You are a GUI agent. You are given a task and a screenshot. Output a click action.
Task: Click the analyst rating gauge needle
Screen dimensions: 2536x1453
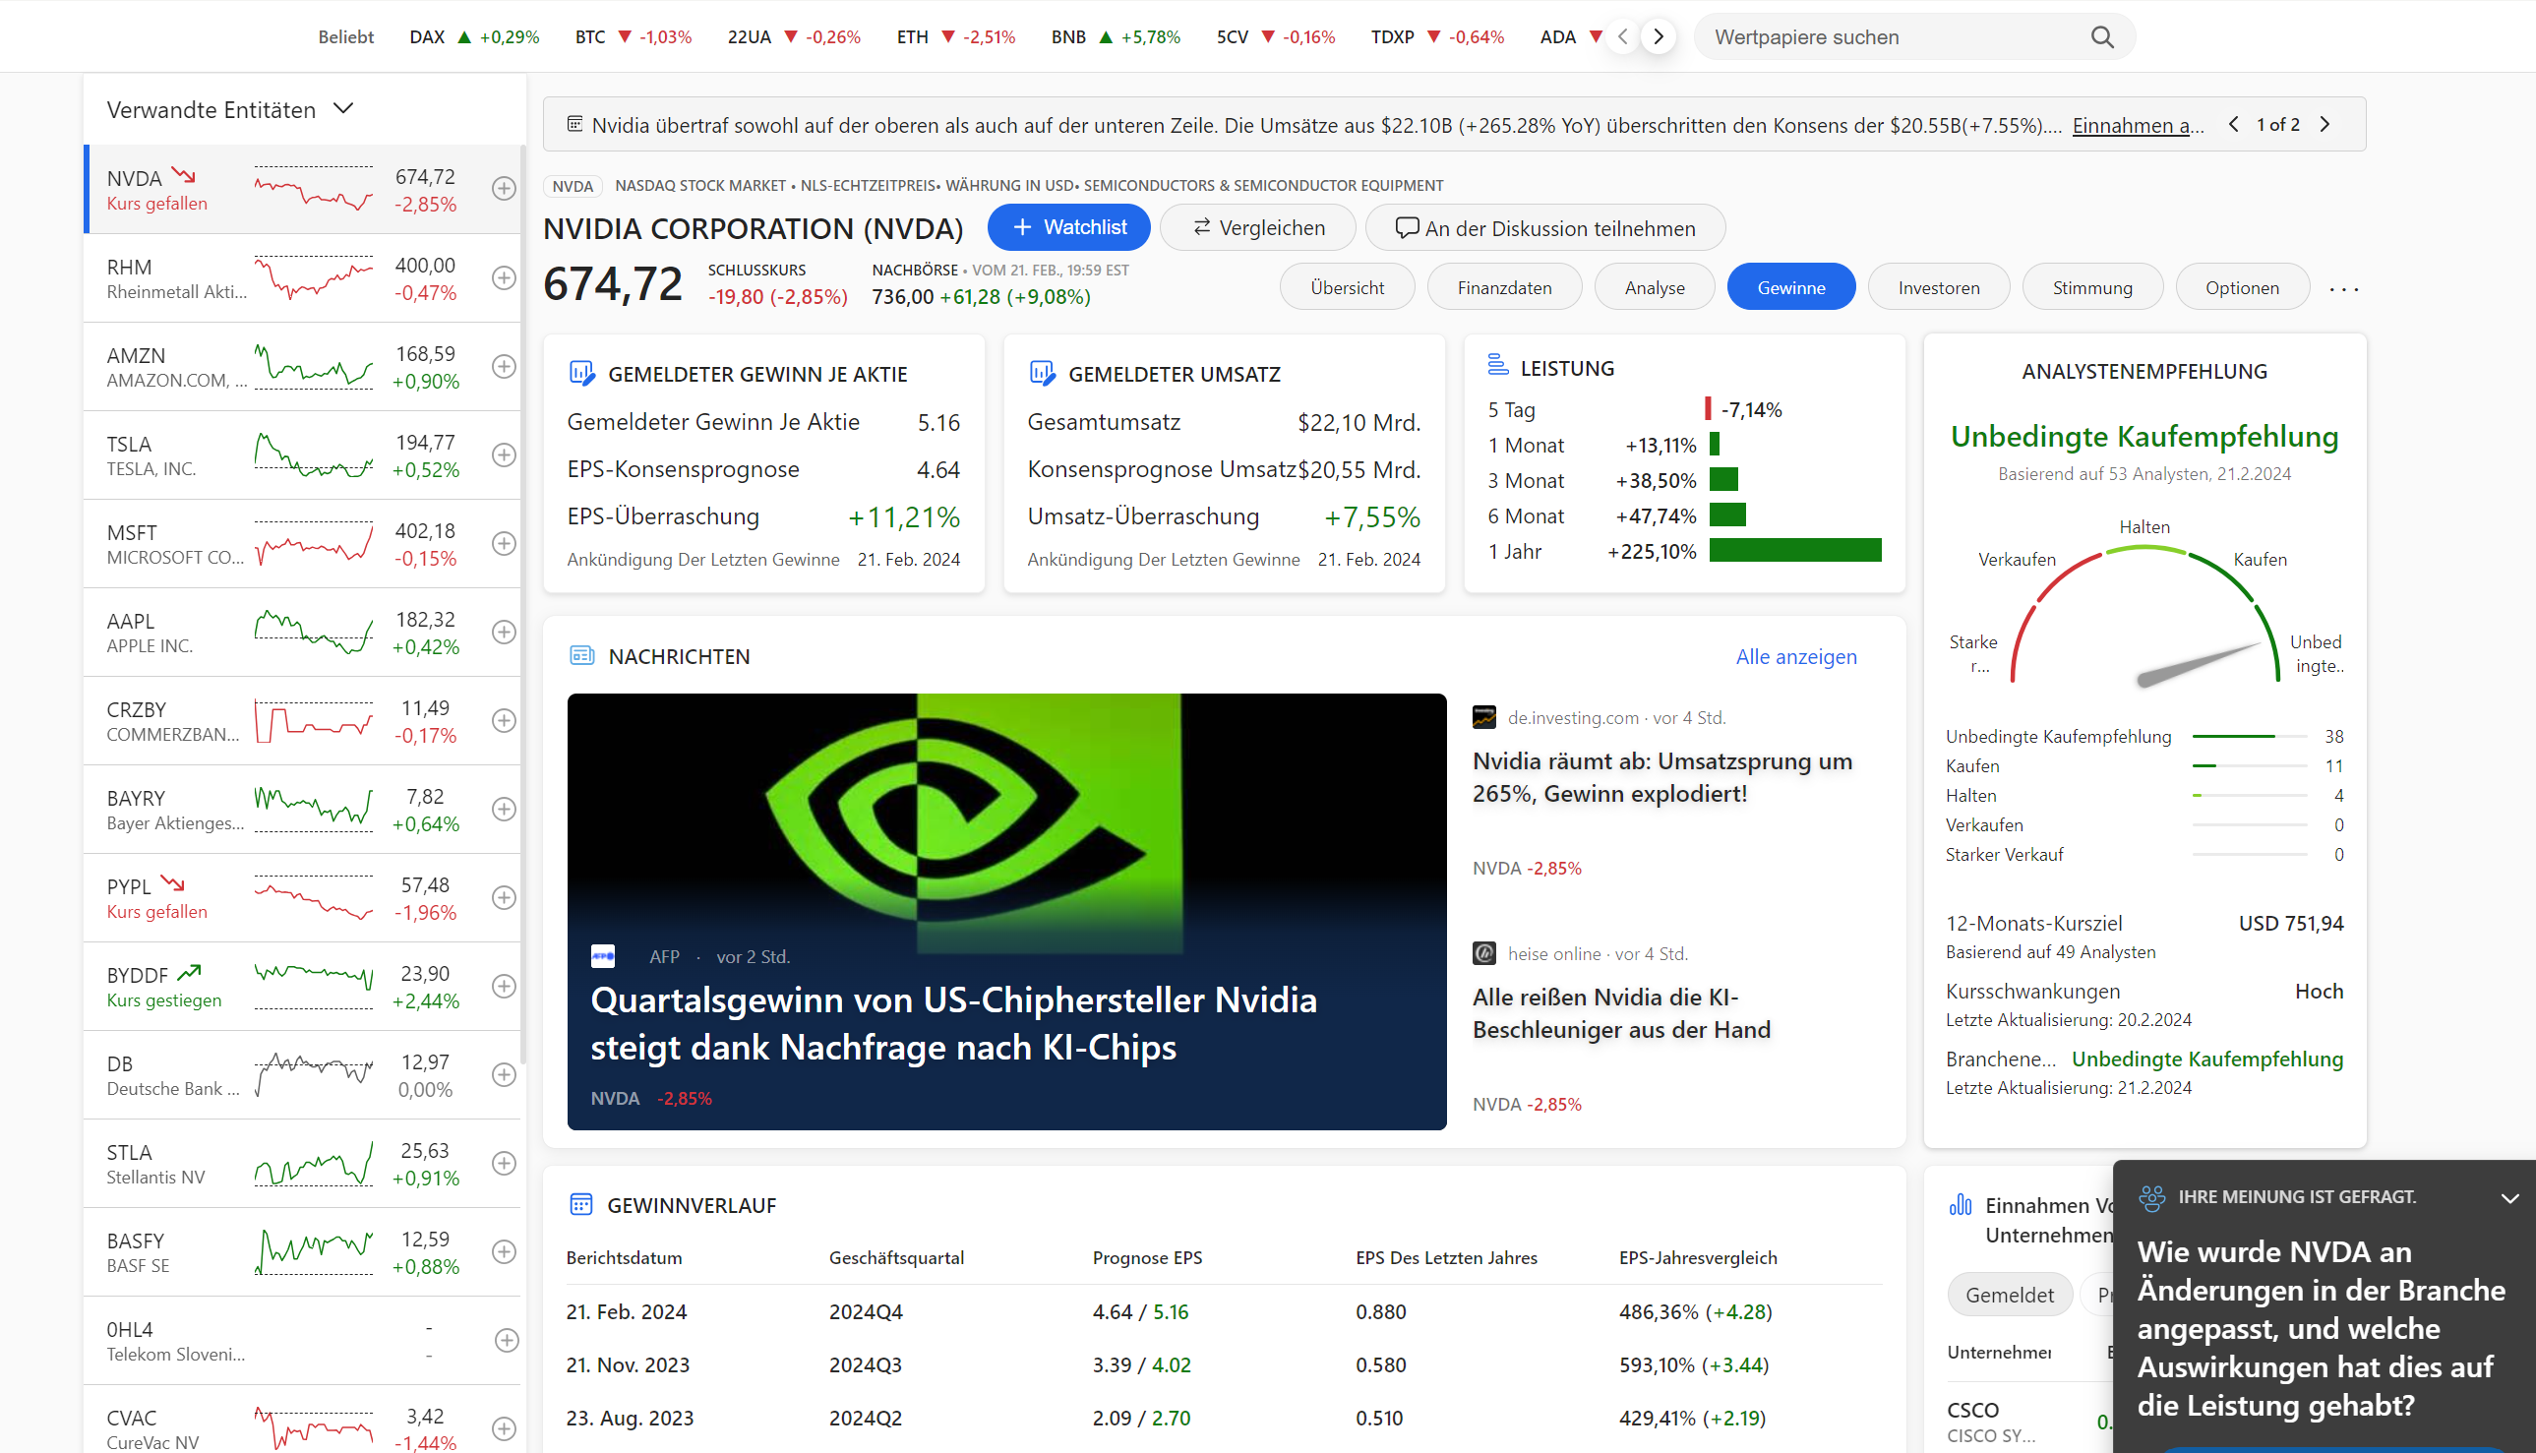click(x=2200, y=664)
